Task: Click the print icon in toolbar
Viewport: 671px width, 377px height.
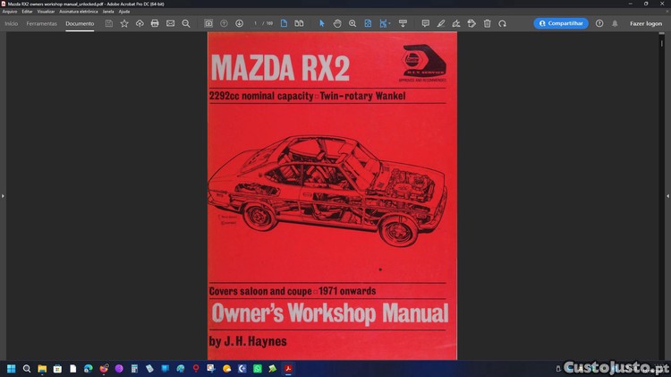Action: tap(155, 23)
